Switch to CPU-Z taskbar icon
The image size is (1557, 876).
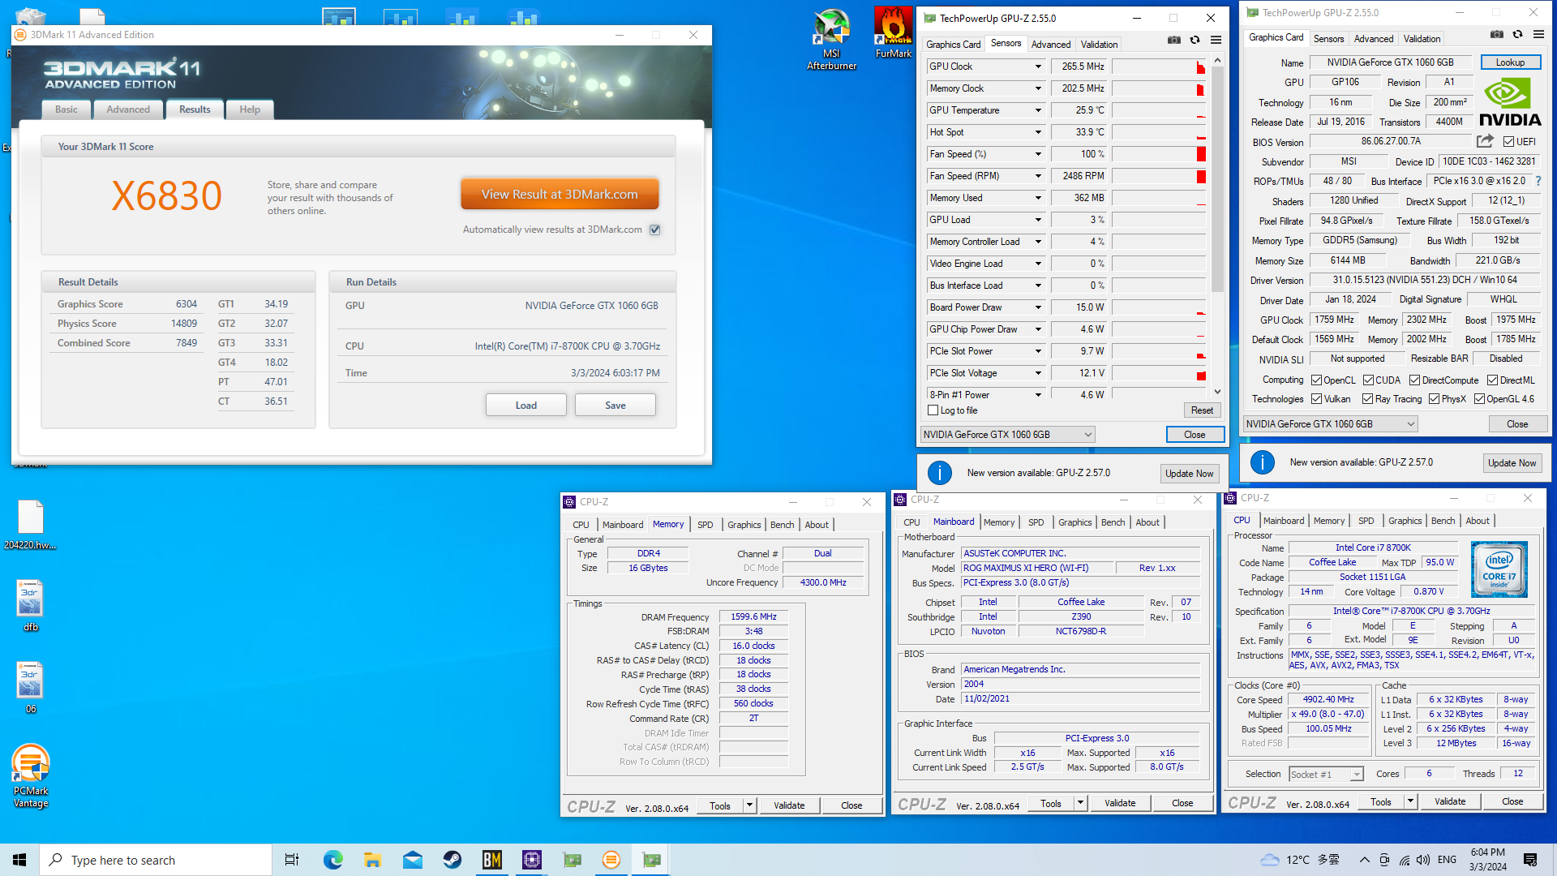(x=532, y=860)
